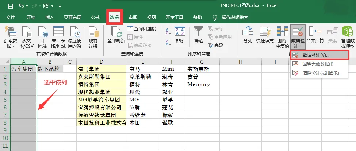Choose 圈释无效数据(I) menu entry

(319, 64)
